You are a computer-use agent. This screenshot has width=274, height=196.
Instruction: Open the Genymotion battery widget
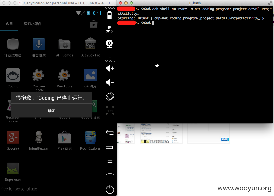(x=109, y=15)
